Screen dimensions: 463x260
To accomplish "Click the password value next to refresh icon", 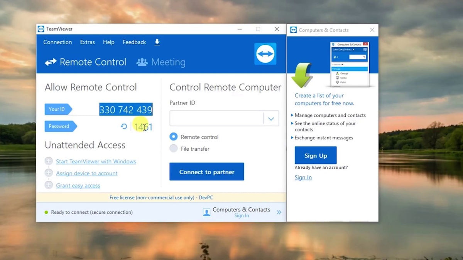I will (143, 127).
